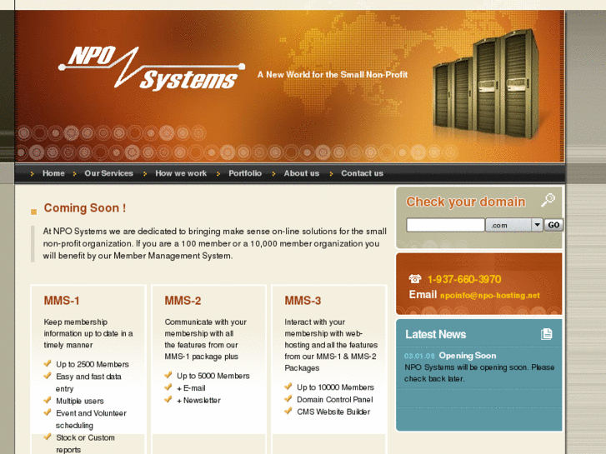Click the Email label in contact box

pos(423,295)
